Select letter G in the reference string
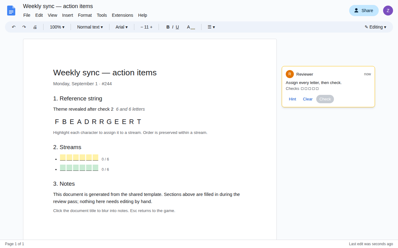Image resolution: width=398 pixels, height=248 pixels. pyautogui.click(x=109, y=122)
